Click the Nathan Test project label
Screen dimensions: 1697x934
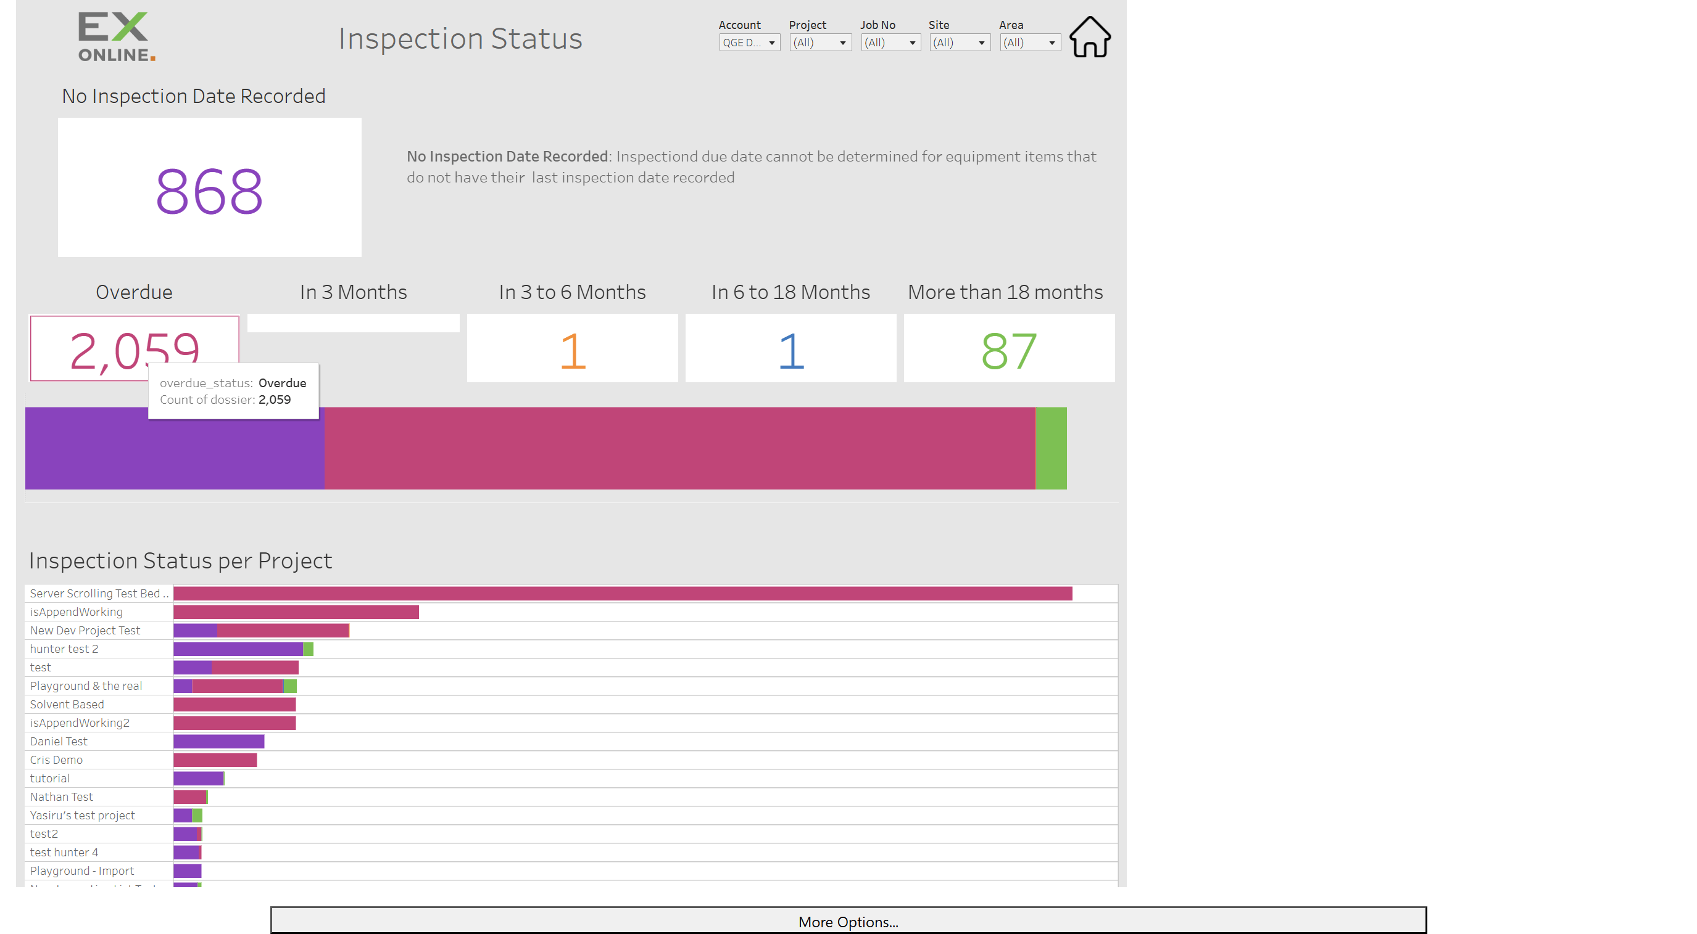[x=61, y=796]
